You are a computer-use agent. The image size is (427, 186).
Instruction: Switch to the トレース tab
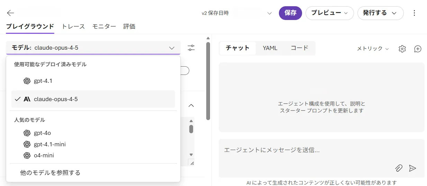coord(73,26)
